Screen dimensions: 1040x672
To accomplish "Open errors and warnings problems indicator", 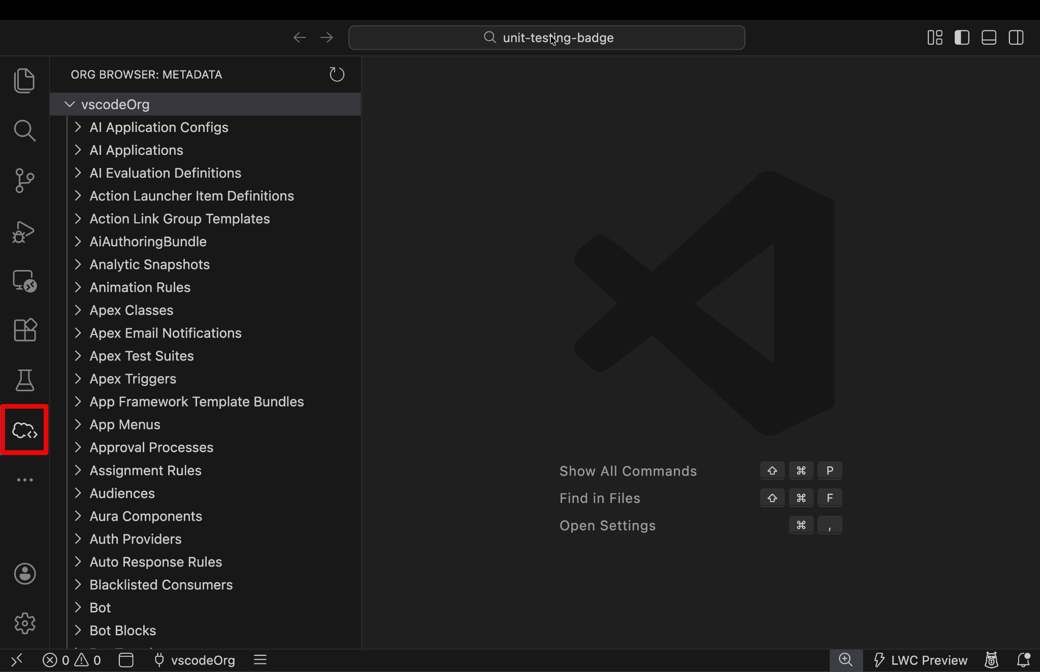I will click(x=72, y=660).
